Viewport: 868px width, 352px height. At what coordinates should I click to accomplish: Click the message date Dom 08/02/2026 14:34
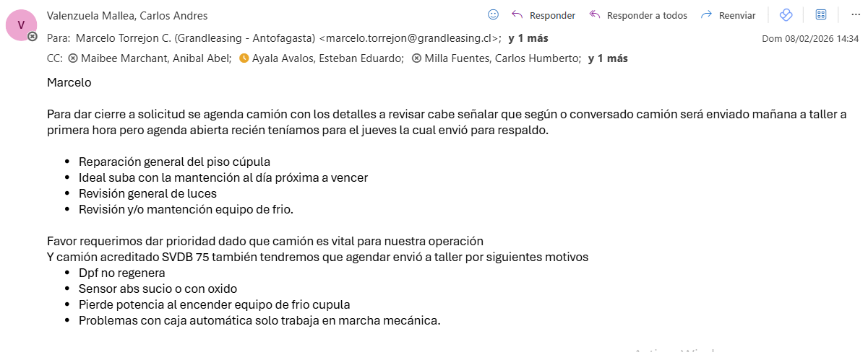point(810,38)
